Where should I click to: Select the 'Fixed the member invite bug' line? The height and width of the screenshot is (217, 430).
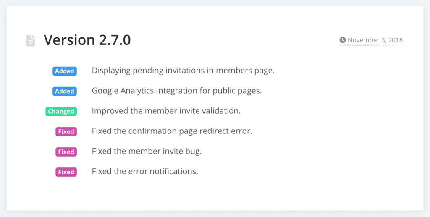(x=147, y=152)
